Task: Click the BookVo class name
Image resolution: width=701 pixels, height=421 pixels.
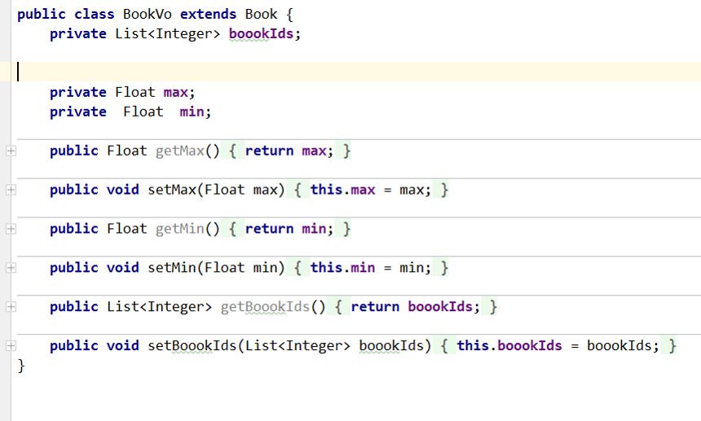Action: point(147,14)
